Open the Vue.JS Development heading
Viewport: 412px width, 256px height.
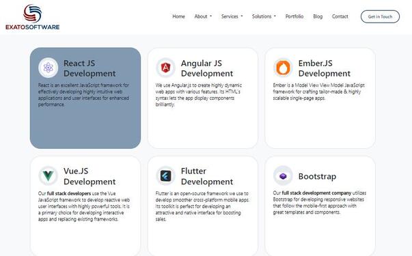click(90, 176)
